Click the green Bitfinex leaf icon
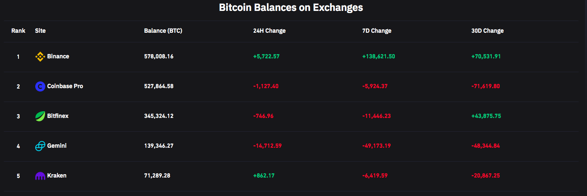Image resolution: width=587 pixels, height=196 pixels. coord(40,116)
